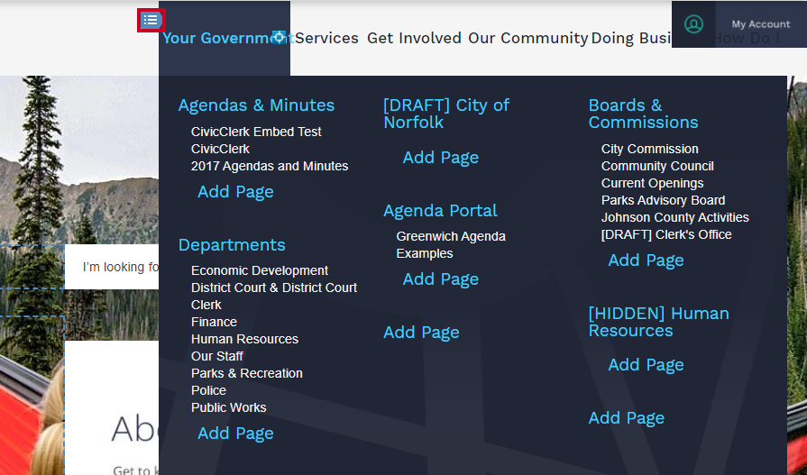
Task: Go to Economic Development
Action: [260, 270]
